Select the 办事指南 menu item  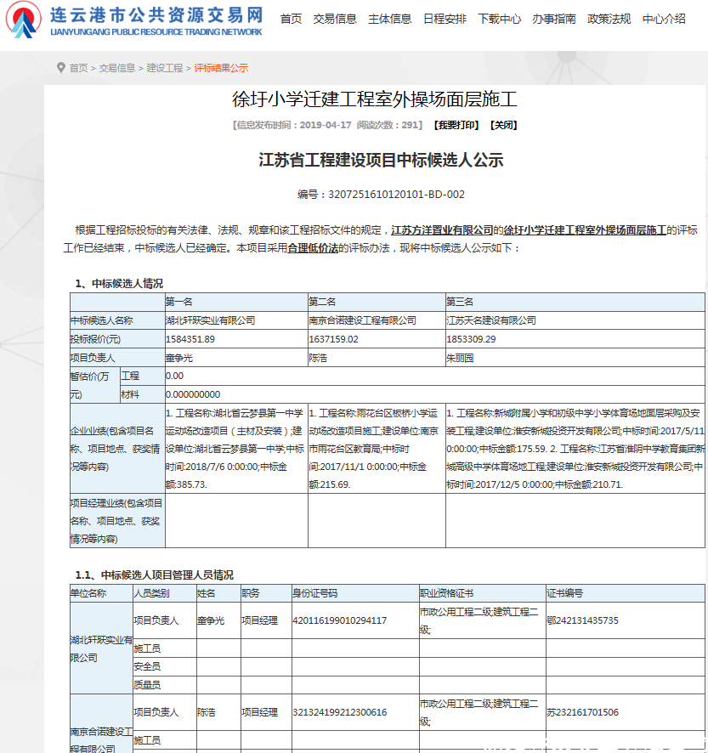point(554,20)
